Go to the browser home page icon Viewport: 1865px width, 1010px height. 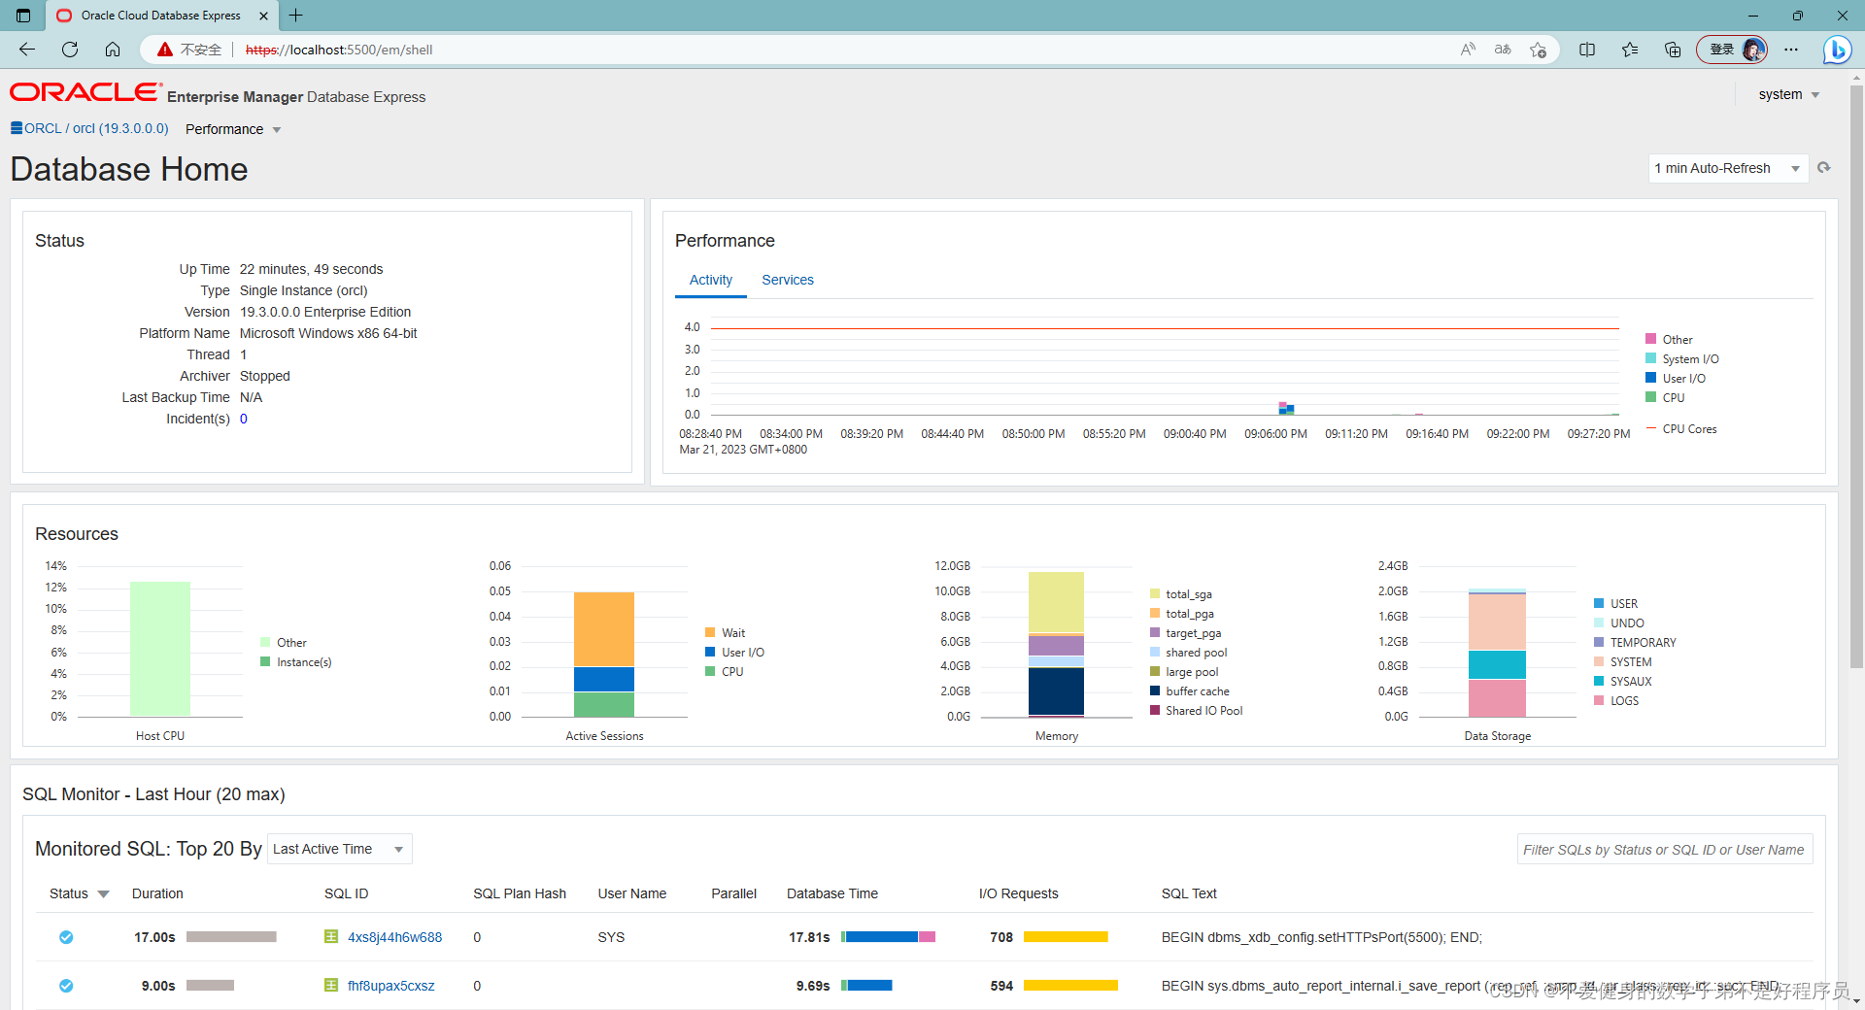point(113,50)
